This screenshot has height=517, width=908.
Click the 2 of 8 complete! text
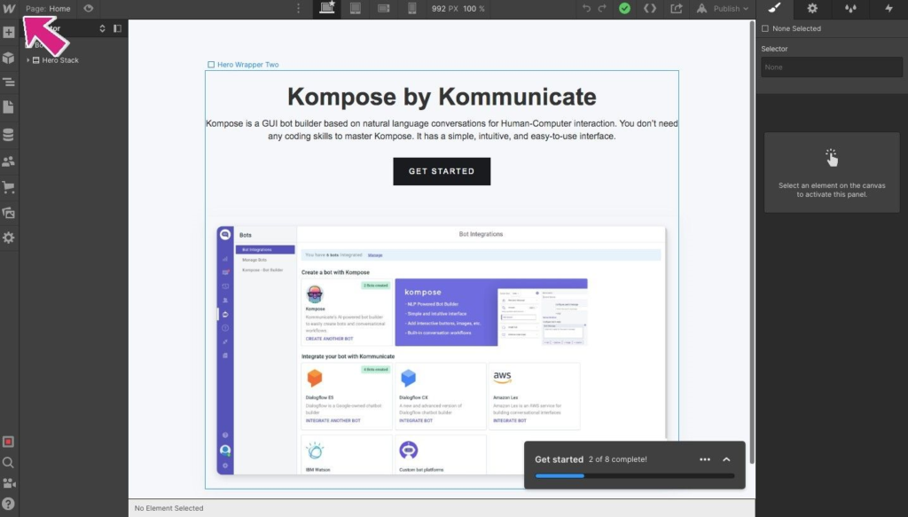[x=618, y=459]
